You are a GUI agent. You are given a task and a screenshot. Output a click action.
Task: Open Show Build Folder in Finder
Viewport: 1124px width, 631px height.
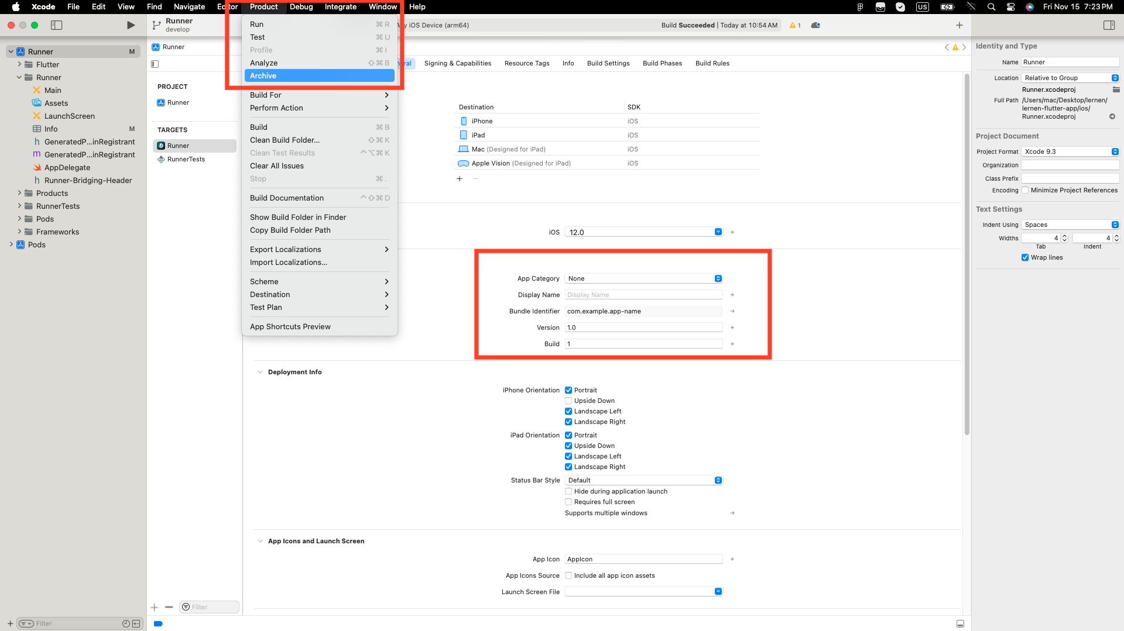320,217
